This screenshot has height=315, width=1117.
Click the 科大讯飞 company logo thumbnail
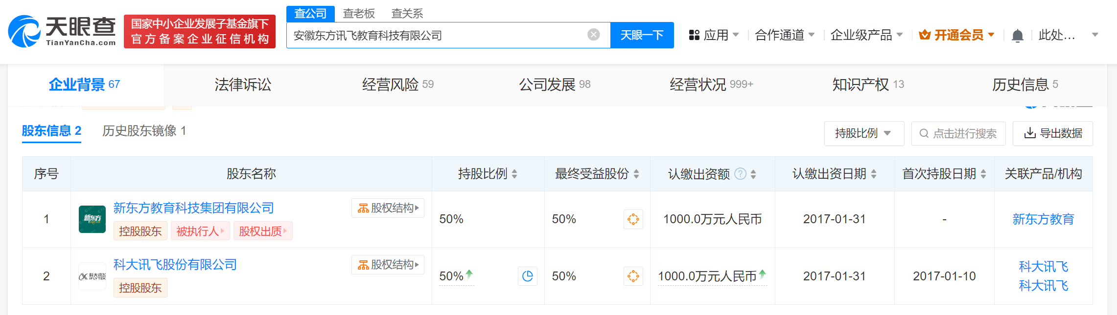(x=92, y=276)
